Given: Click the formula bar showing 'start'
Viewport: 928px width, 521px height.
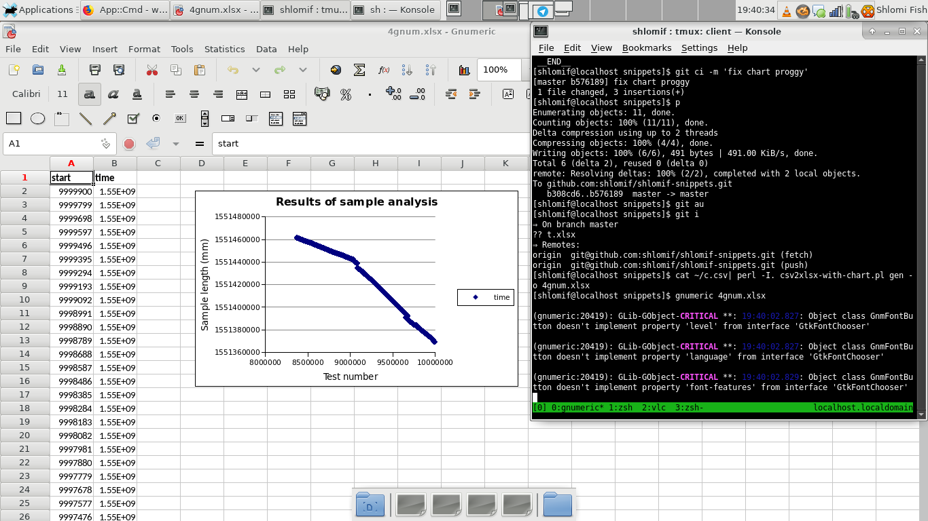Looking at the screenshot, I should [x=370, y=144].
